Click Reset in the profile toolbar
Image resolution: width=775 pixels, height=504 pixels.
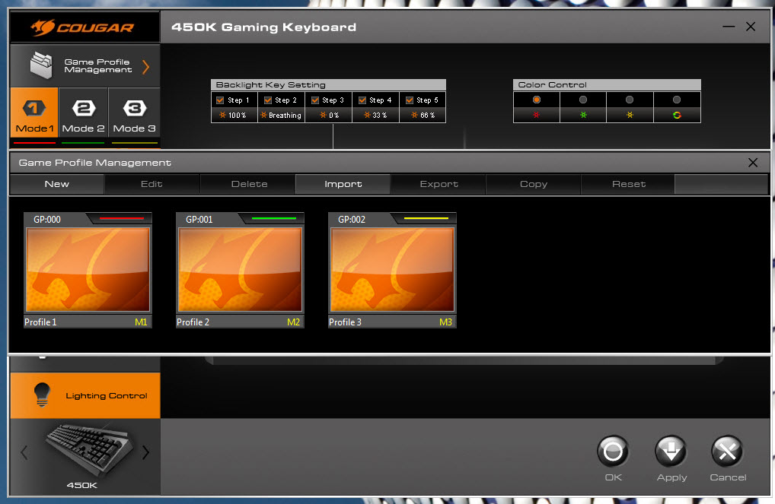[x=629, y=184]
